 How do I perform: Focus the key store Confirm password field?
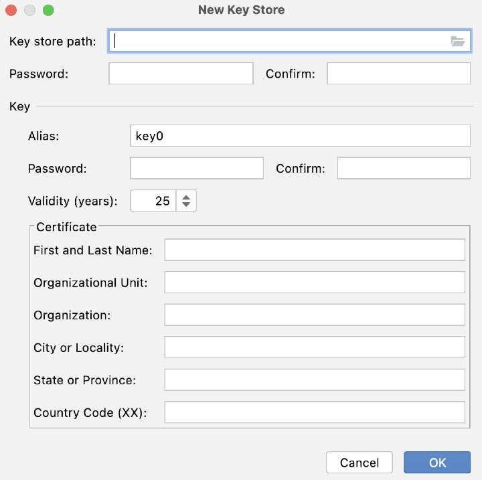click(398, 74)
